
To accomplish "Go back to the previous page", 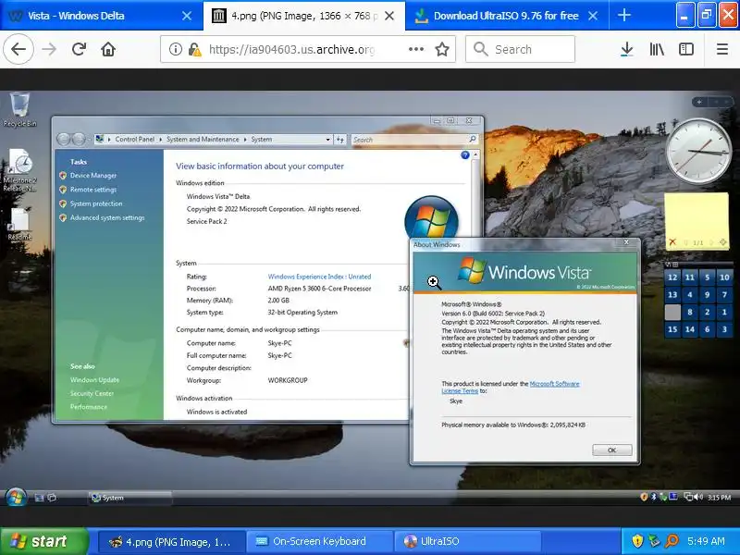I will point(18,49).
